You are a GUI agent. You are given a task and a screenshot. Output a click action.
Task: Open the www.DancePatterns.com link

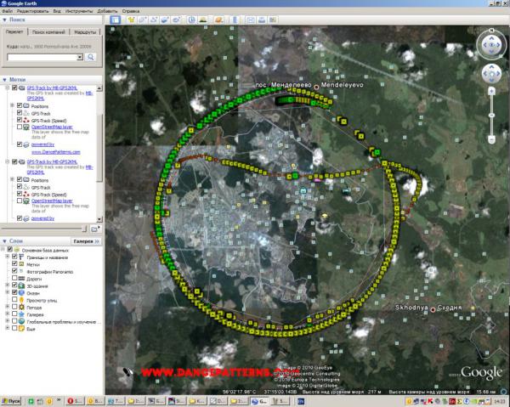[55, 152]
